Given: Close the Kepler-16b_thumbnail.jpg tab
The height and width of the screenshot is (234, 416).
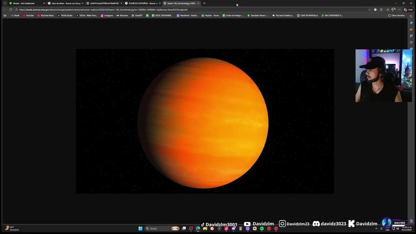Looking at the screenshot, I should (x=198, y=3).
